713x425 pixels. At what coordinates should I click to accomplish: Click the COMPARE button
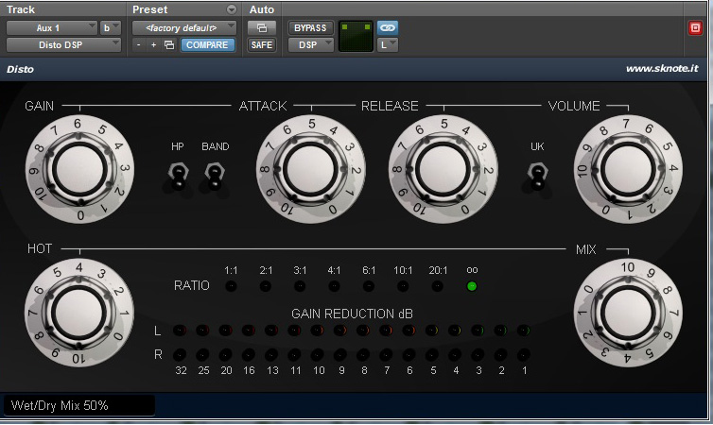(x=207, y=44)
